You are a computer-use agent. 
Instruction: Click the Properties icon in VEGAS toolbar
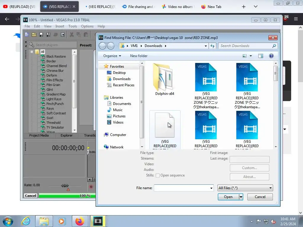(x=63, y=35)
